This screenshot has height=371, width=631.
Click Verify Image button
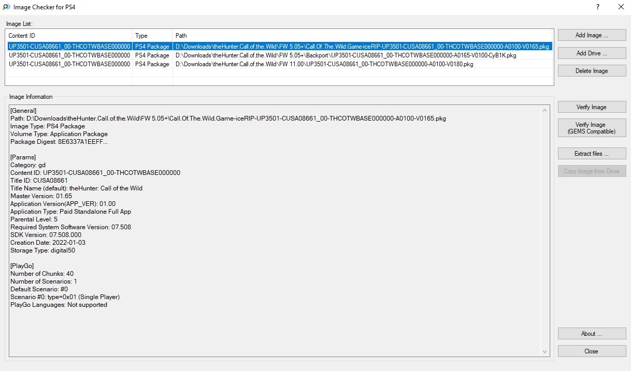coord(592,107)
